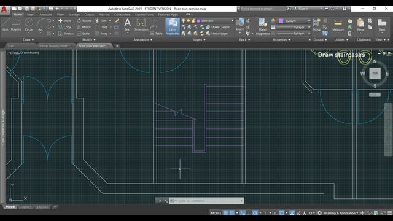The image size is (393, 221).
Task: Open the Insert ribbon tab
Action: pyautogui.click(x=31, y=15)
